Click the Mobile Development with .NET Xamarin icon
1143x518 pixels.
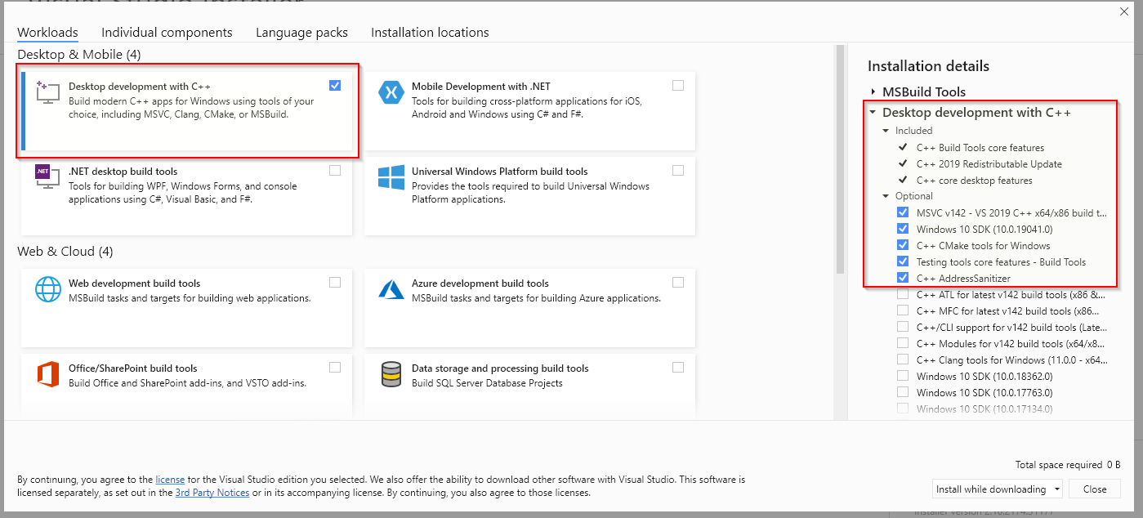[x=391, y=92]
